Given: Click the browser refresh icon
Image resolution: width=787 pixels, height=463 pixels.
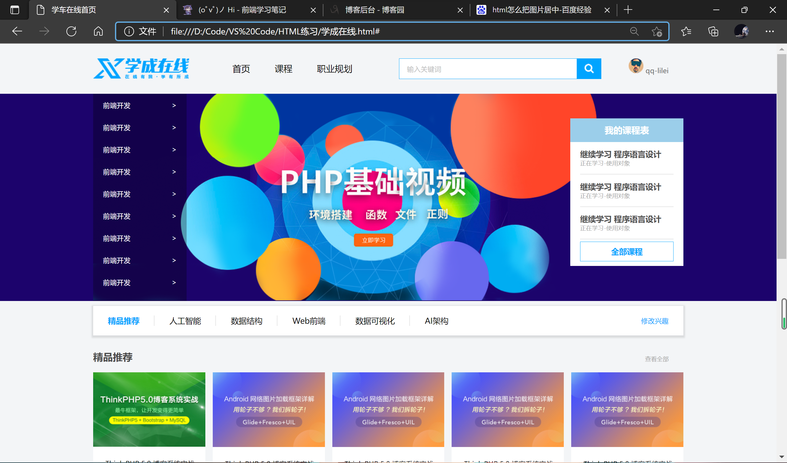Looking at the screenshot, I should [x=71, y=31].
